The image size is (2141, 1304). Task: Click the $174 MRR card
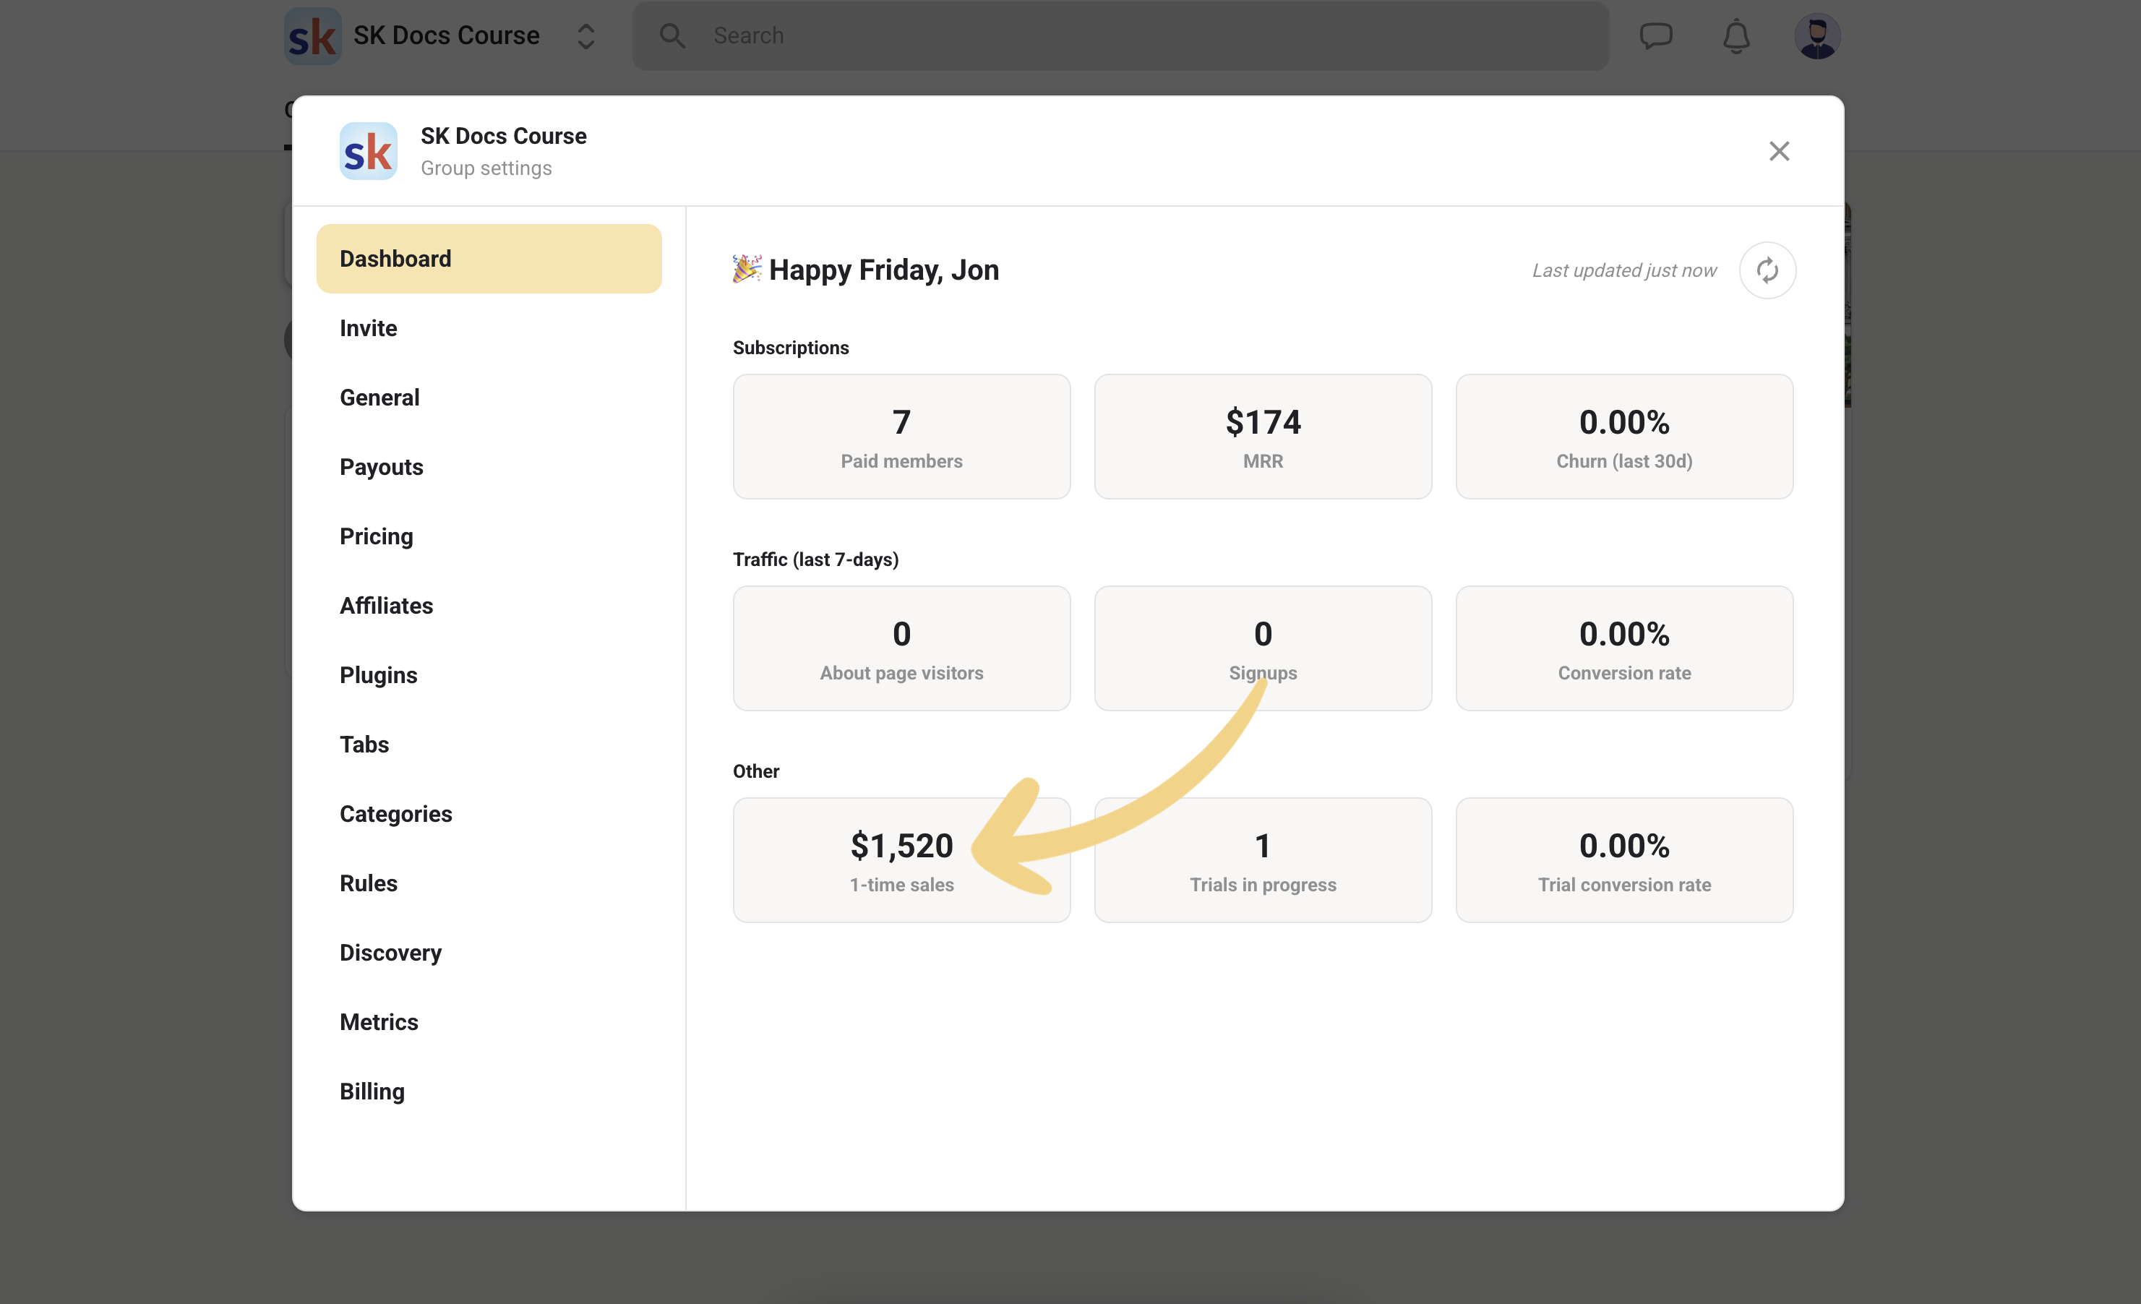pyautogui.click(x=1263, y=437)
